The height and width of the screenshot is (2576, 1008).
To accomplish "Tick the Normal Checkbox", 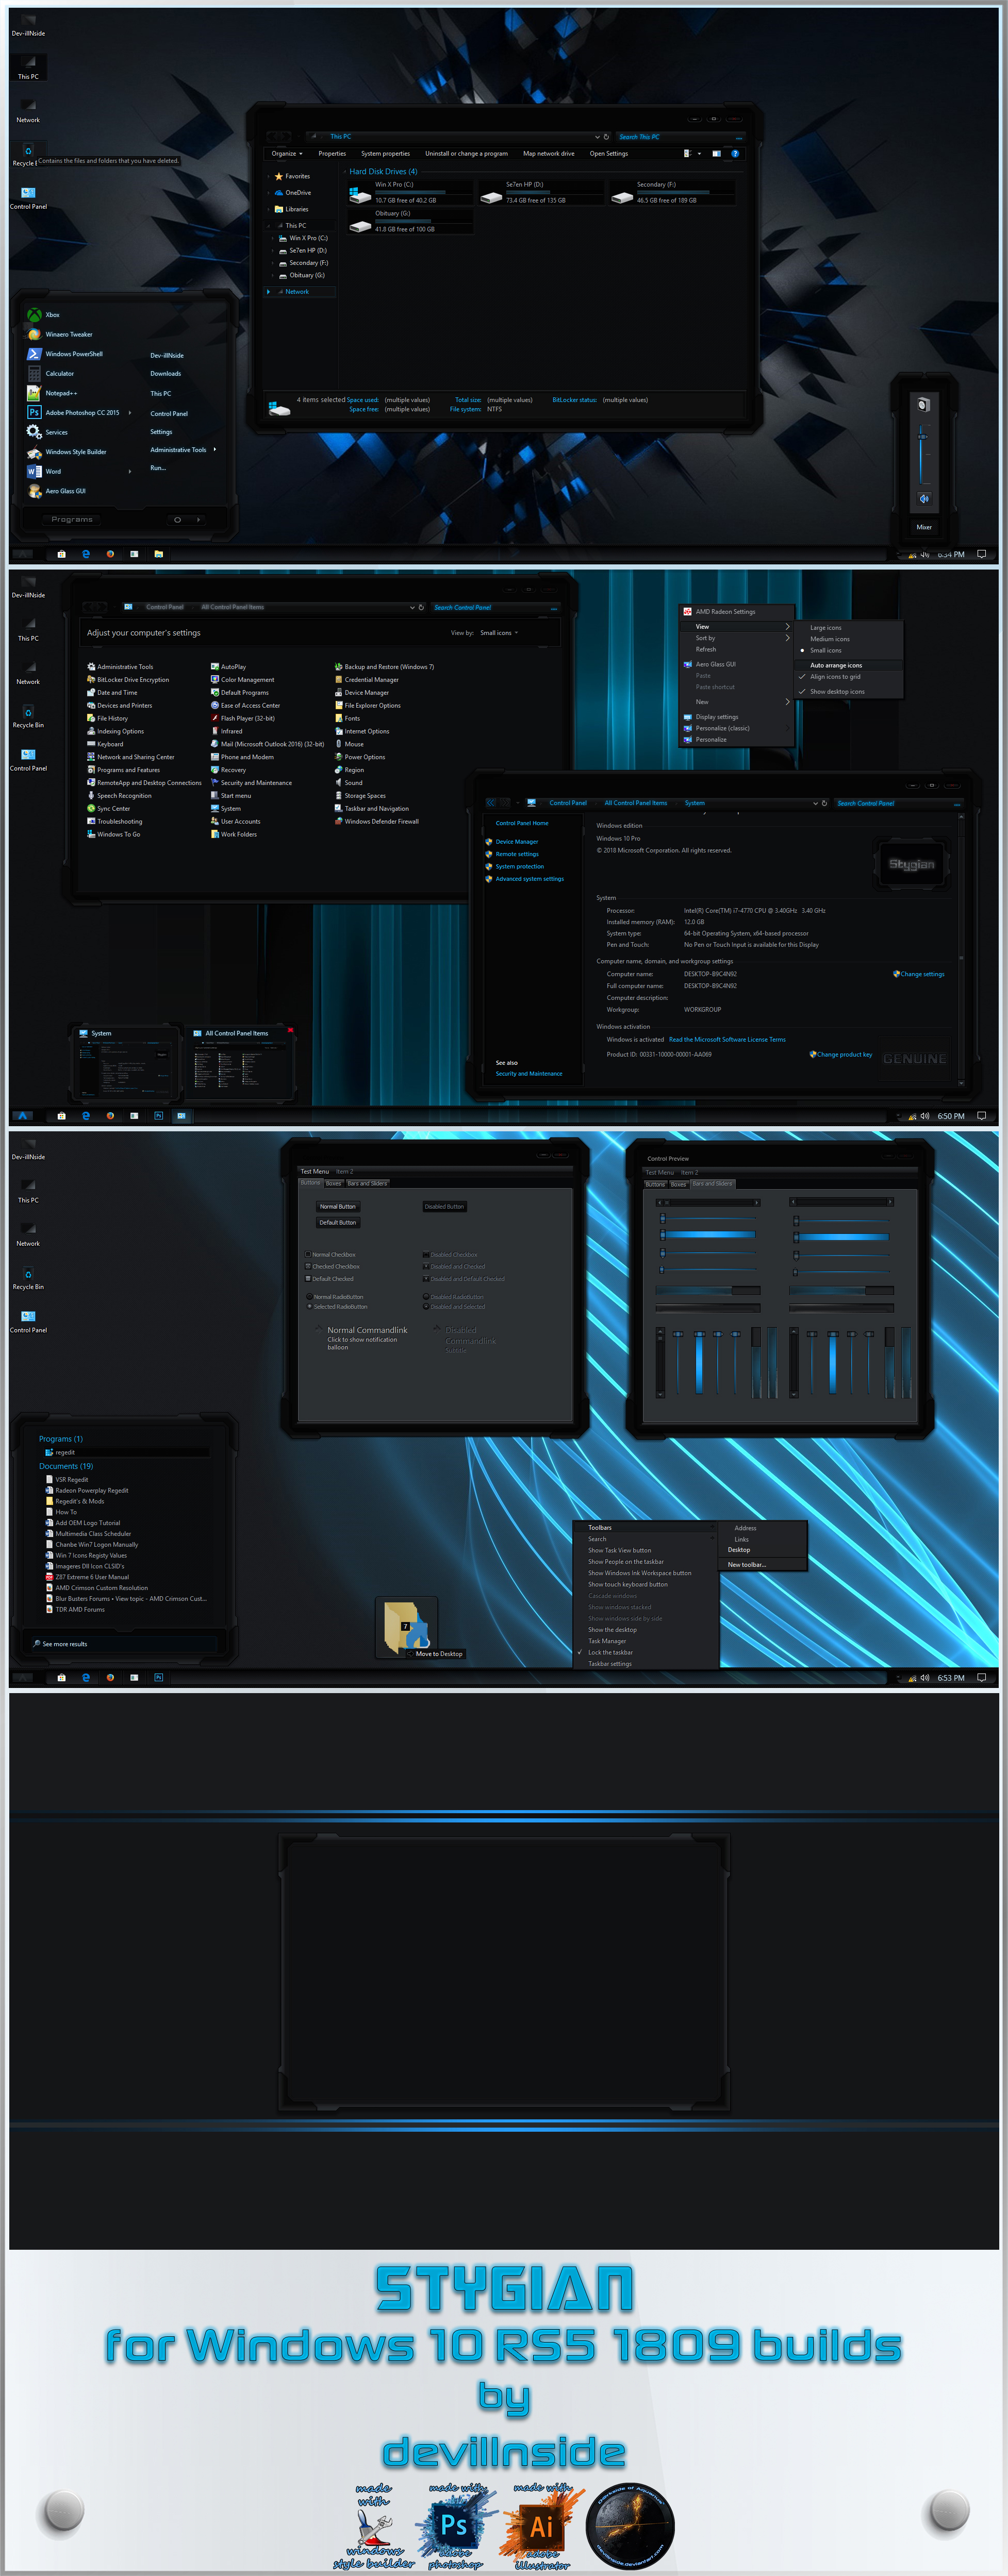I will 307,1254.
